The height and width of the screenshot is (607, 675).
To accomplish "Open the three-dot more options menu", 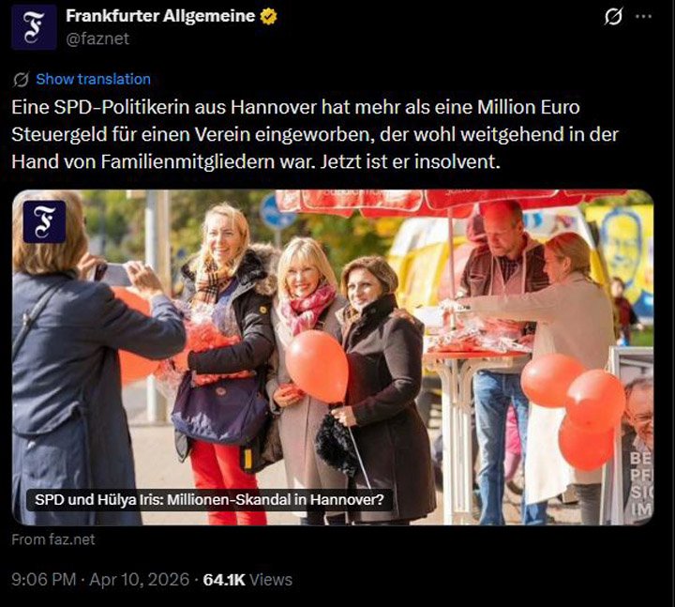I will (x=643, y=16).
